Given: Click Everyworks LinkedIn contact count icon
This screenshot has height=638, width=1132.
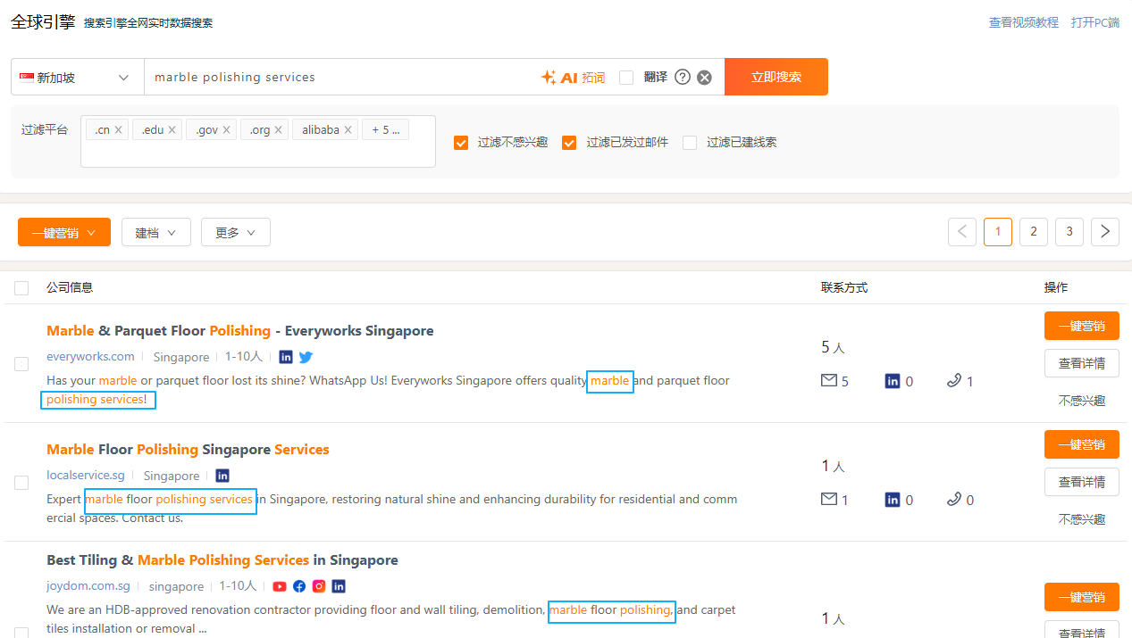Looking at the screenshot, I should 893,381.
